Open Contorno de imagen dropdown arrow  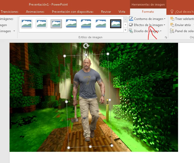point(165,19)
